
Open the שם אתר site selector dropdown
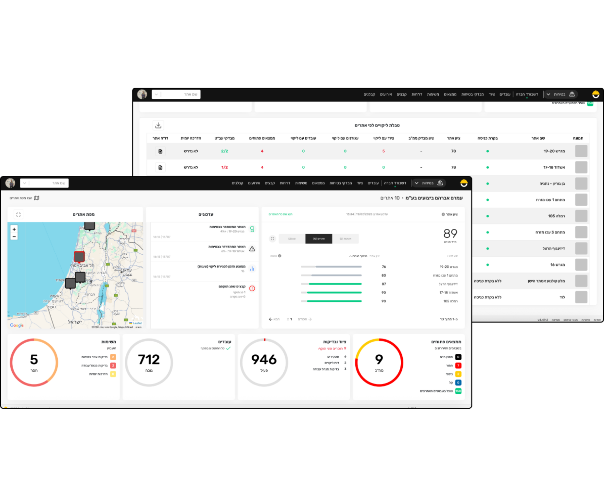44,183
